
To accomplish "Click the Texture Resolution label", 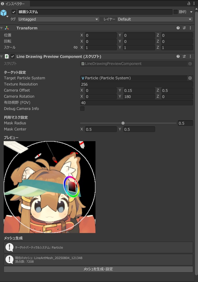I will coord(21,84).
